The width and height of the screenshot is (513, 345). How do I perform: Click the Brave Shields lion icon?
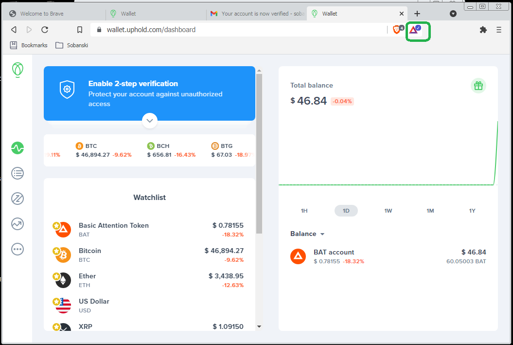396,30
